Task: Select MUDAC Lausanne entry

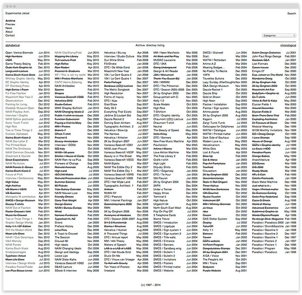Action: pos(165,60)
